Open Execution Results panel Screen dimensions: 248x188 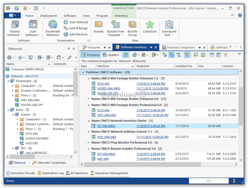coord(21,173)
